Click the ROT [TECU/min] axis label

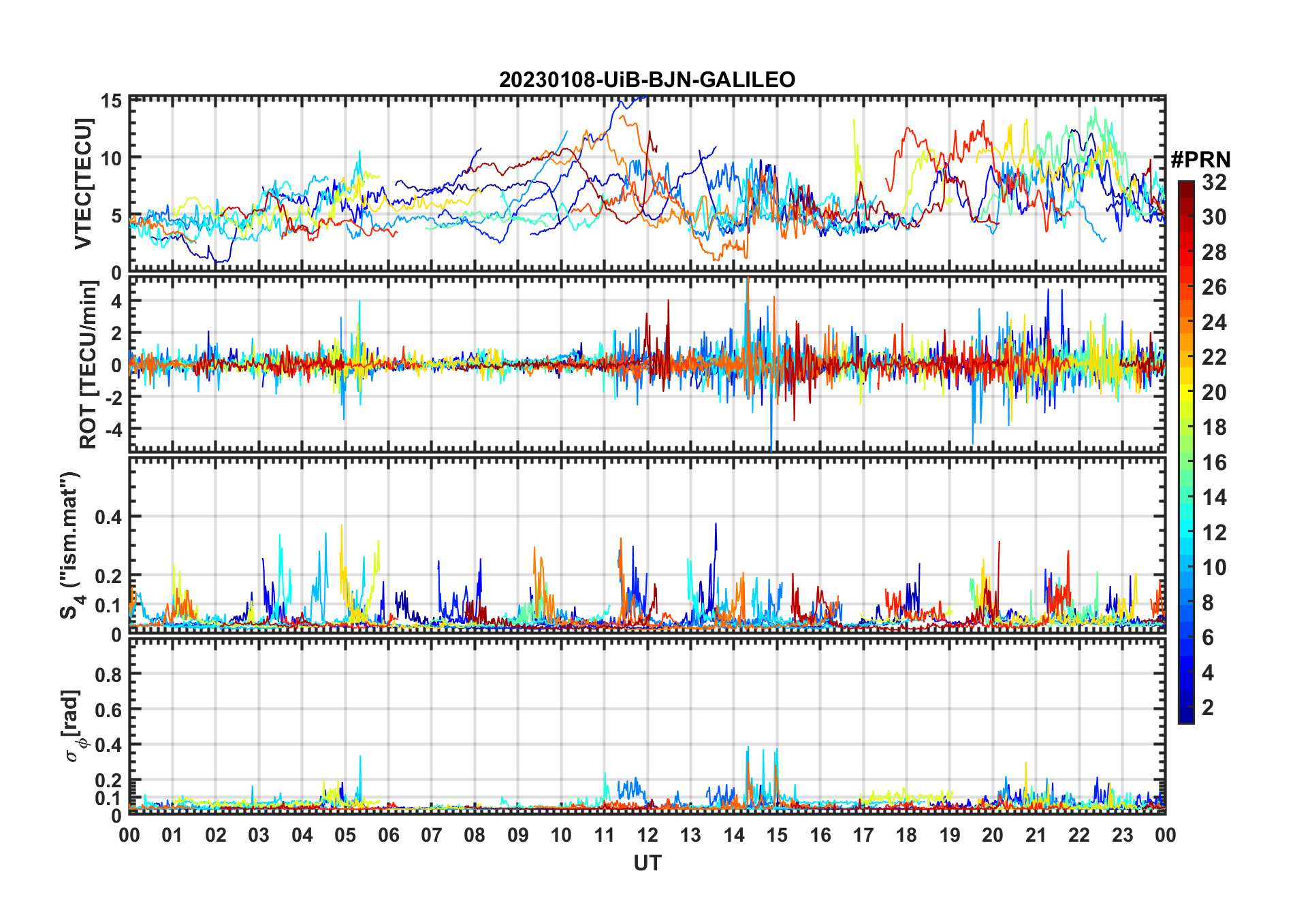(89, 365)
